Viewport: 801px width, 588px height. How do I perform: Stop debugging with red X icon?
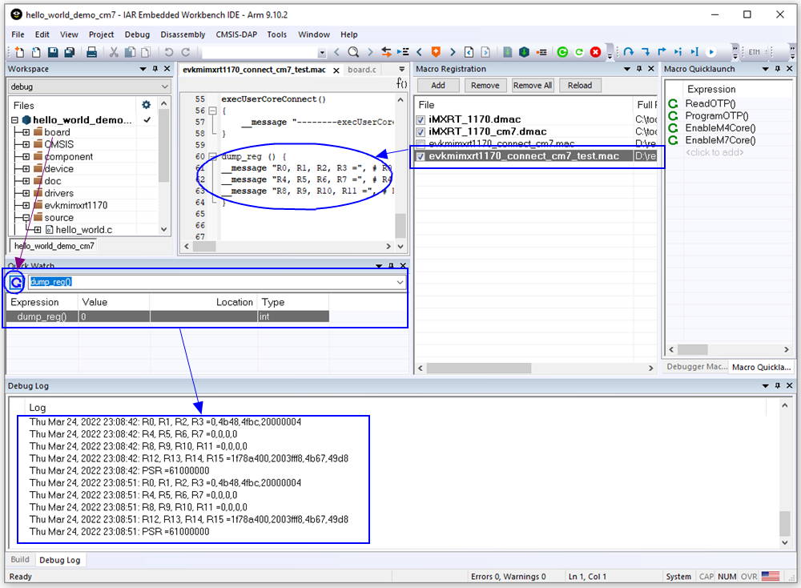tap(596, 52)
